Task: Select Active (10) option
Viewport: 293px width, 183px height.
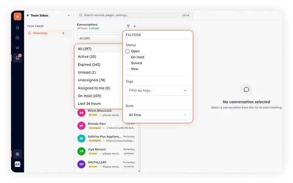Action: (x=99, y=57)
